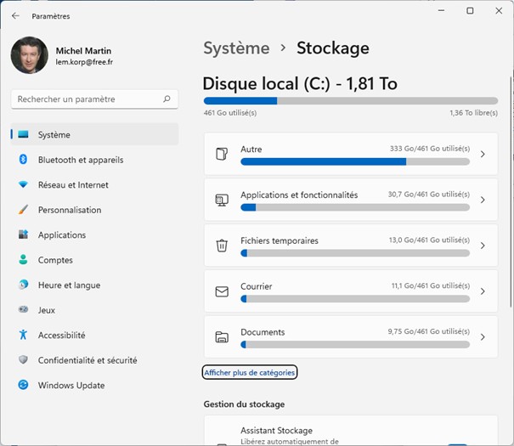Click Afficher plus de catégories link
The width and height of the screenshot is (514, 446).
click(250, 373)
